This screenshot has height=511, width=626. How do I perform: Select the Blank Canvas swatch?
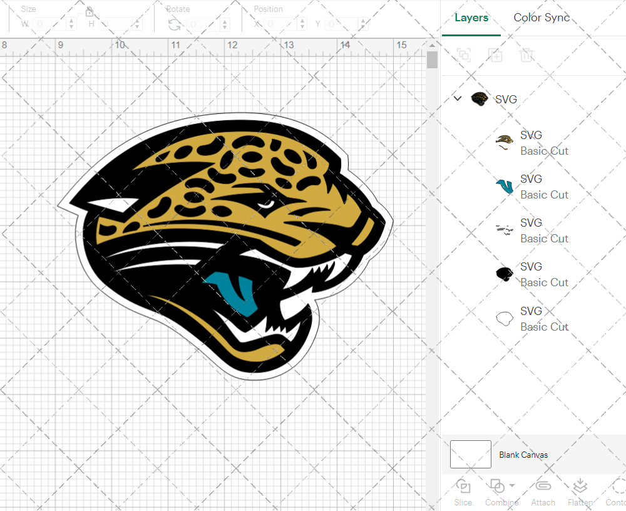471,454
